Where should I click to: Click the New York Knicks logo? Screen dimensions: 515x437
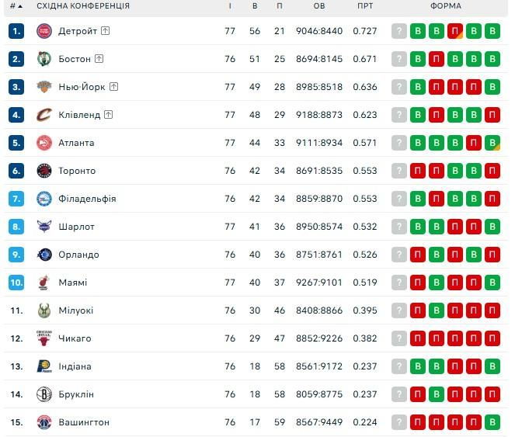43,87
